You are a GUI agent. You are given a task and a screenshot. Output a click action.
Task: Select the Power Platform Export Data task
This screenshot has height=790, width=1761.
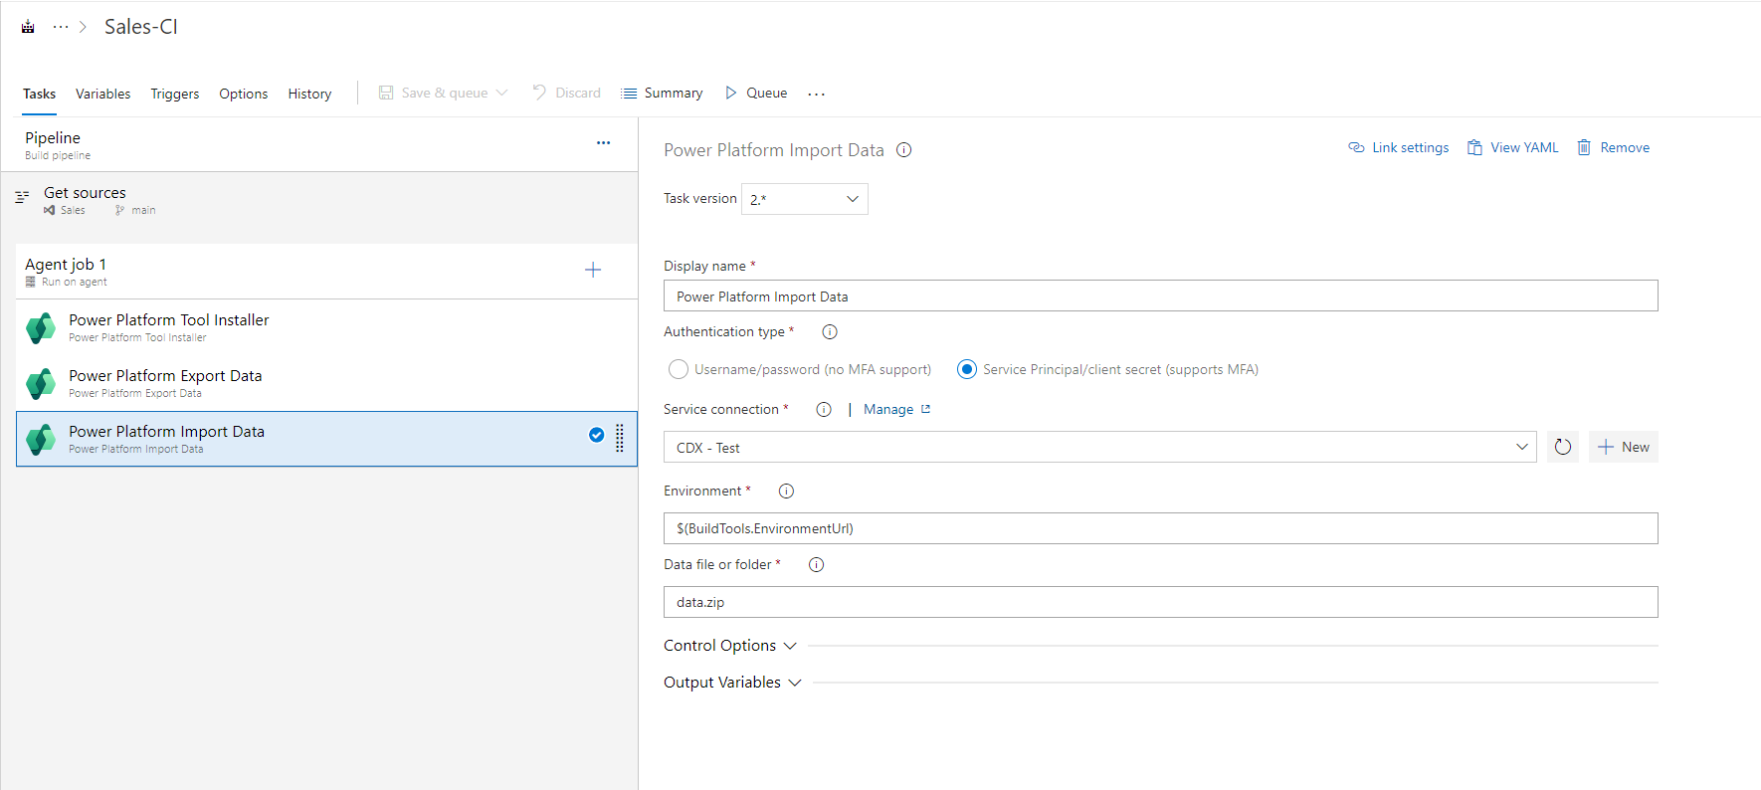point(326,383)
